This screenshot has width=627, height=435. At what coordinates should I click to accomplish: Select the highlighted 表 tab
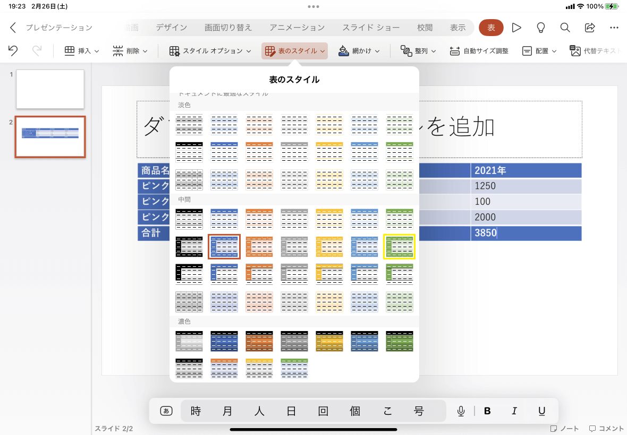pyautogui.click(x=491, y=28)
